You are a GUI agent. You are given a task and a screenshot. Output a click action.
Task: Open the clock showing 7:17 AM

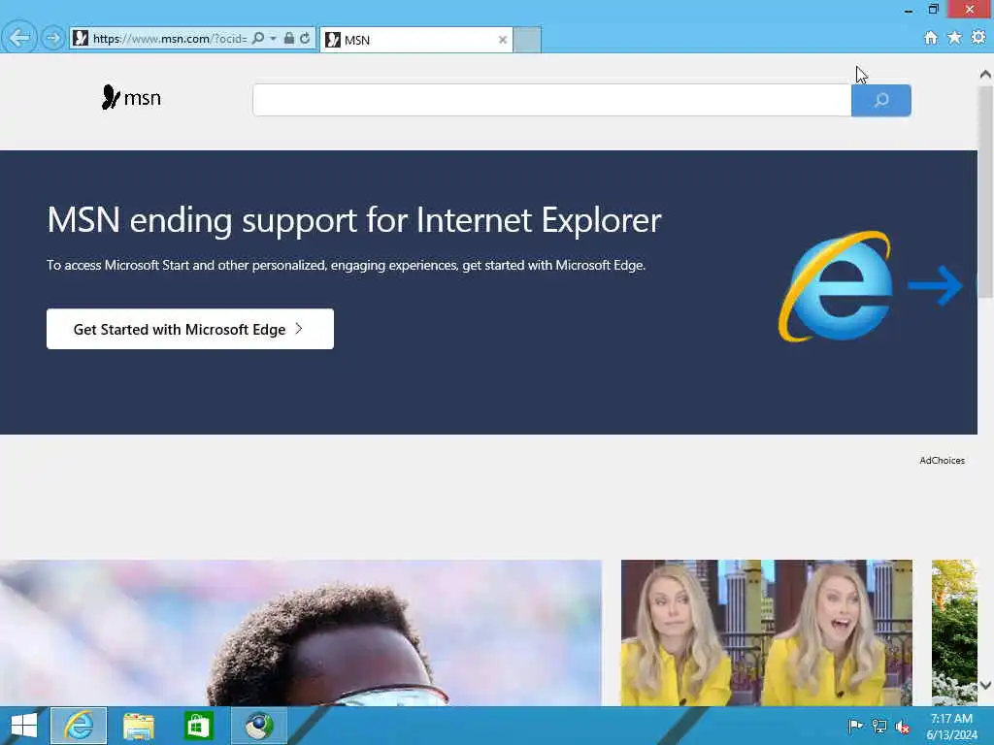click(x=951, y=727)
